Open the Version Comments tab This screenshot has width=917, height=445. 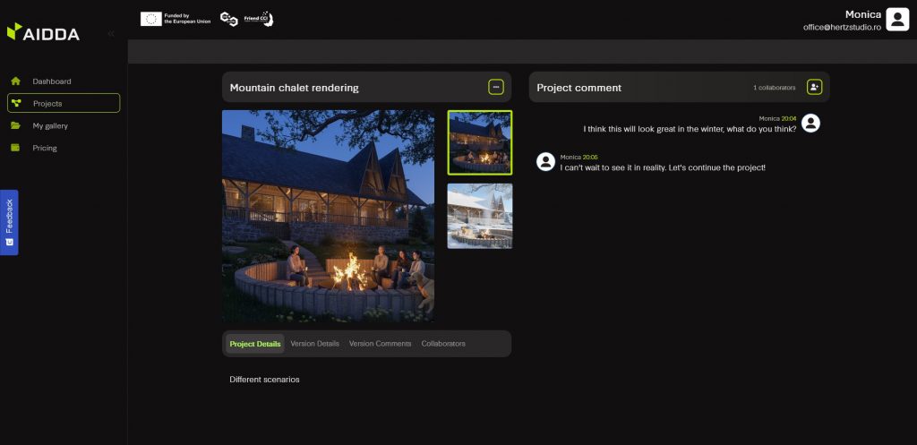380,344
